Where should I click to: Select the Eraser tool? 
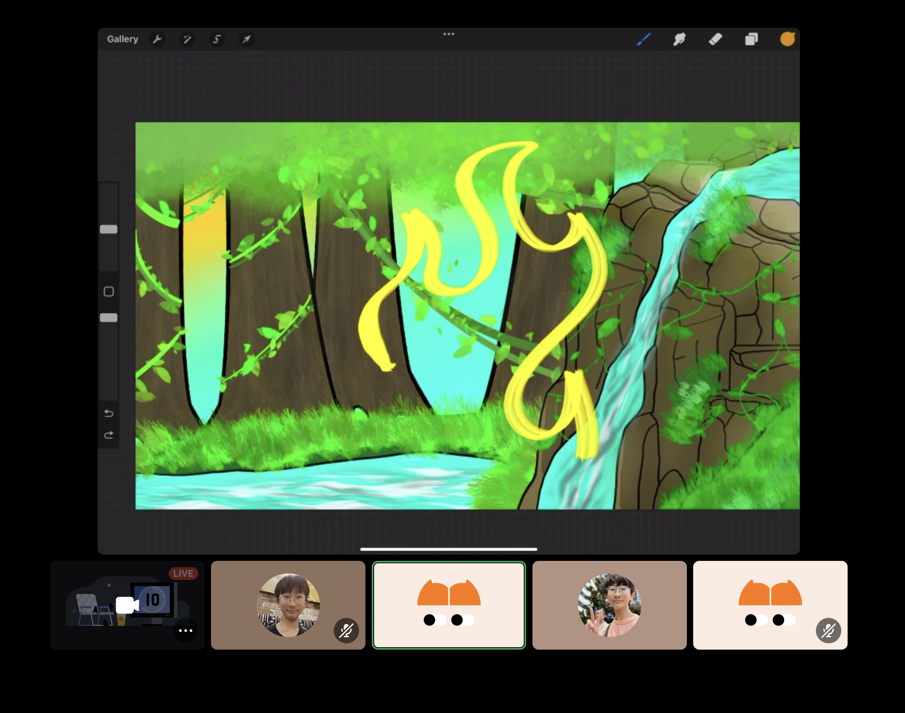(715, 39)
